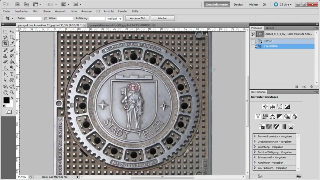The image size is (320, 180).
Task: Set history brush source for Öffnen
Action: pyautogui.click(x=253, y=41)
